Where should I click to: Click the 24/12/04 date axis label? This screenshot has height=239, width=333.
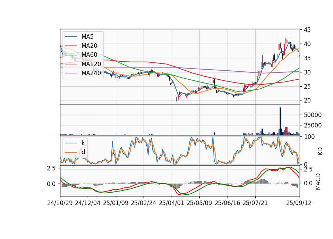[x=88, y=203]
